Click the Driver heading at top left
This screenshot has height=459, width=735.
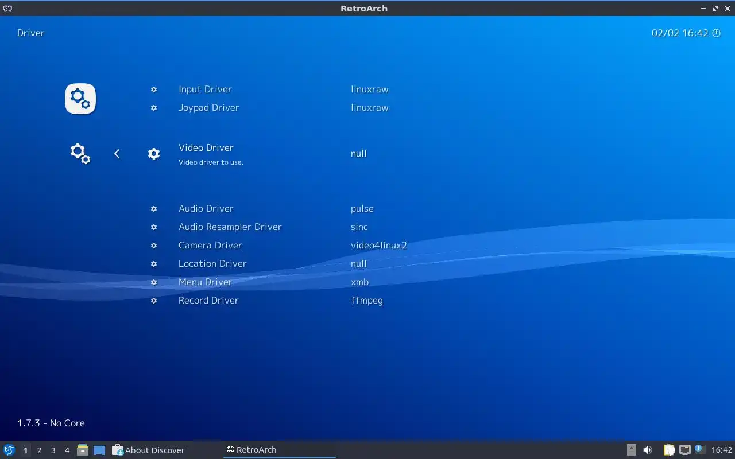(31, 33)
